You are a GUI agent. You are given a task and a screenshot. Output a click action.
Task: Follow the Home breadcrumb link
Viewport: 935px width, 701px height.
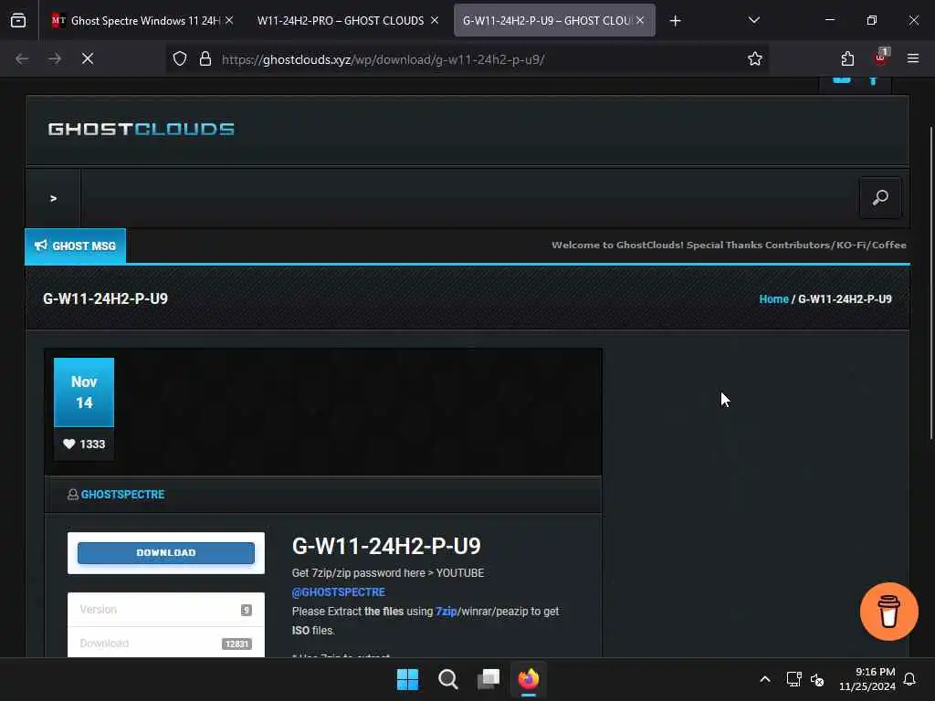tap(773, 298)
